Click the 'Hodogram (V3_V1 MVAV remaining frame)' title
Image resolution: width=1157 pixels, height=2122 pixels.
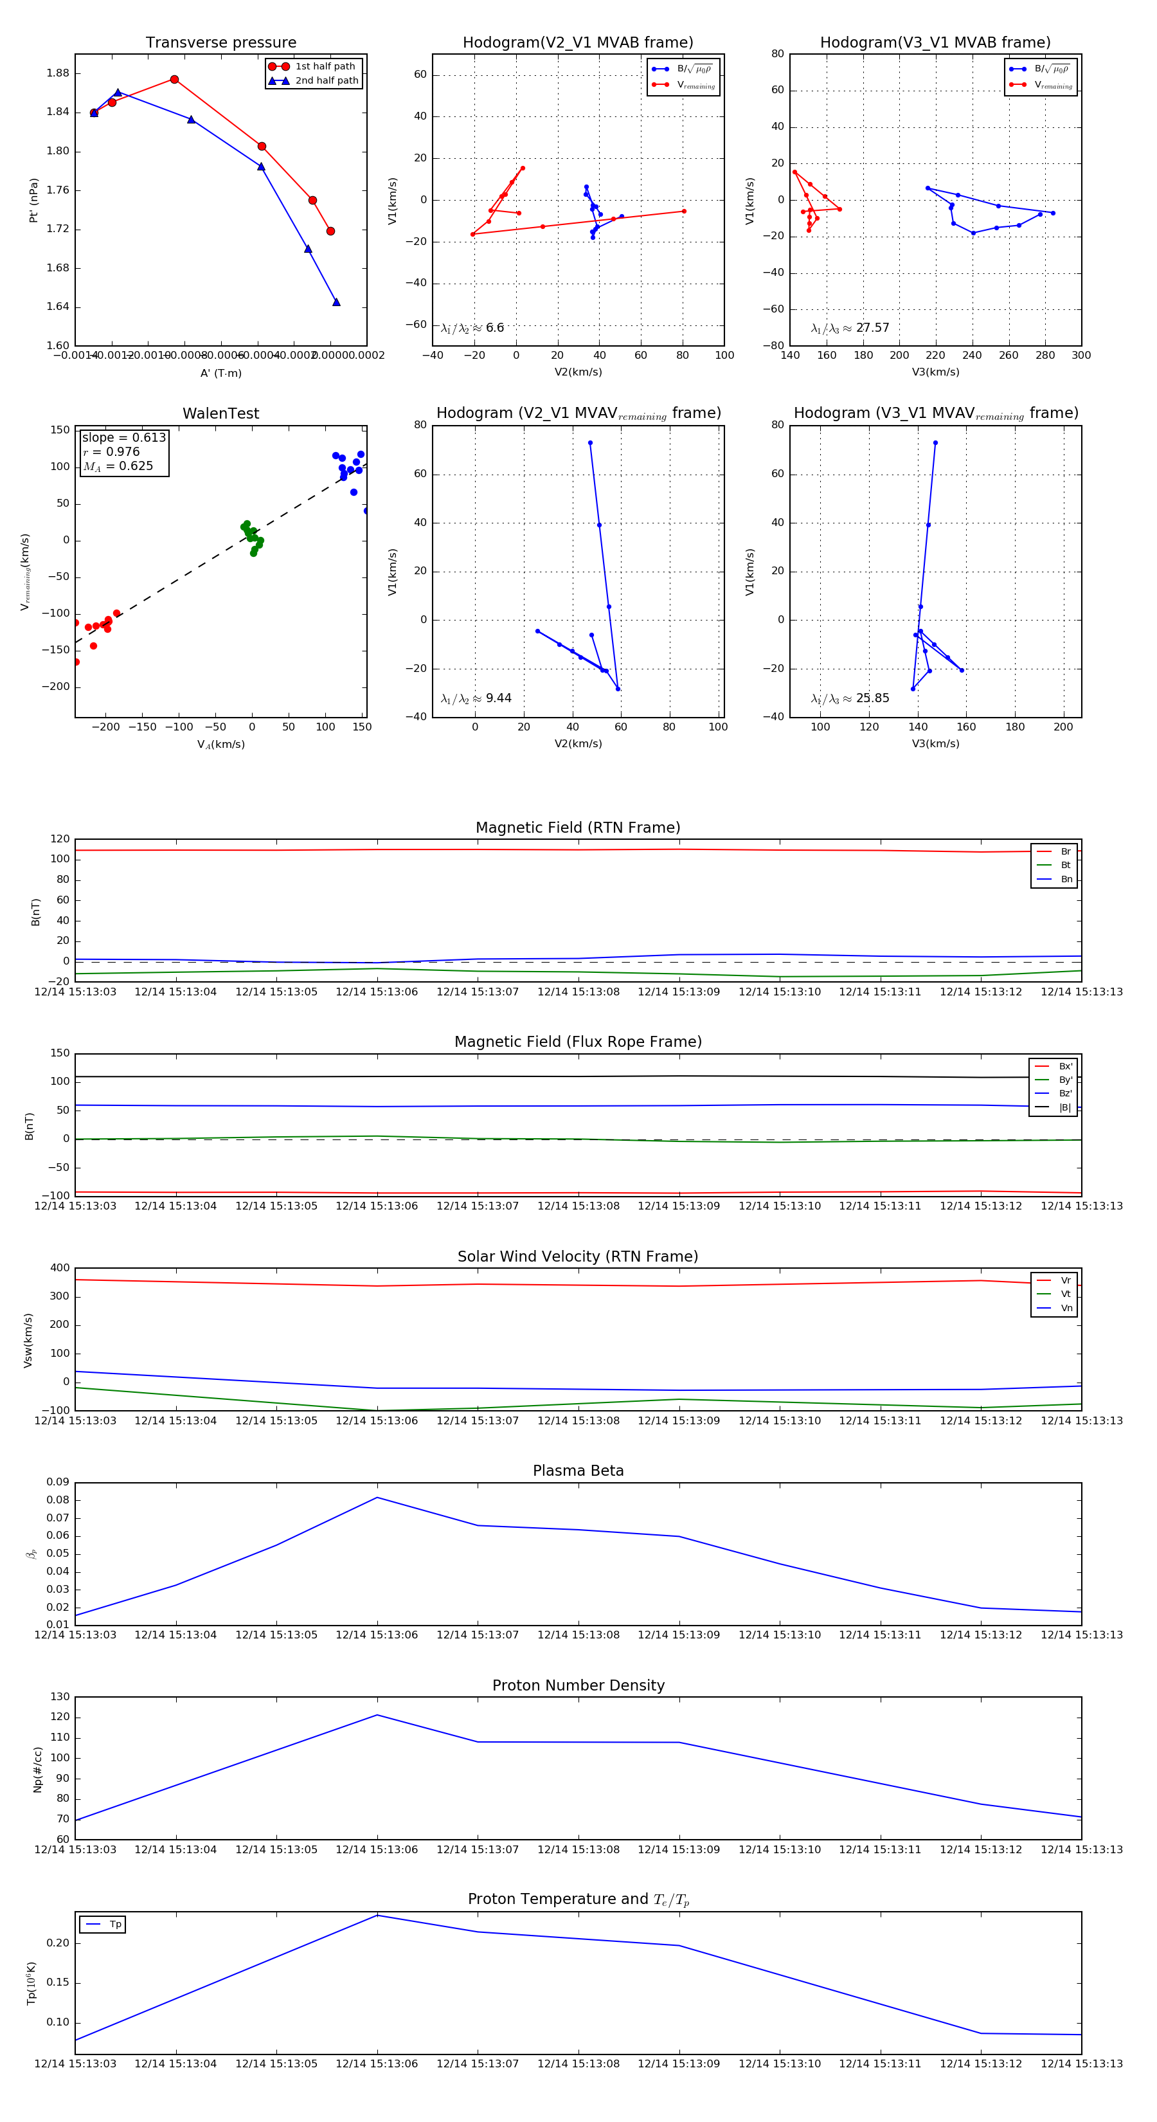click(x=935, y=413)
